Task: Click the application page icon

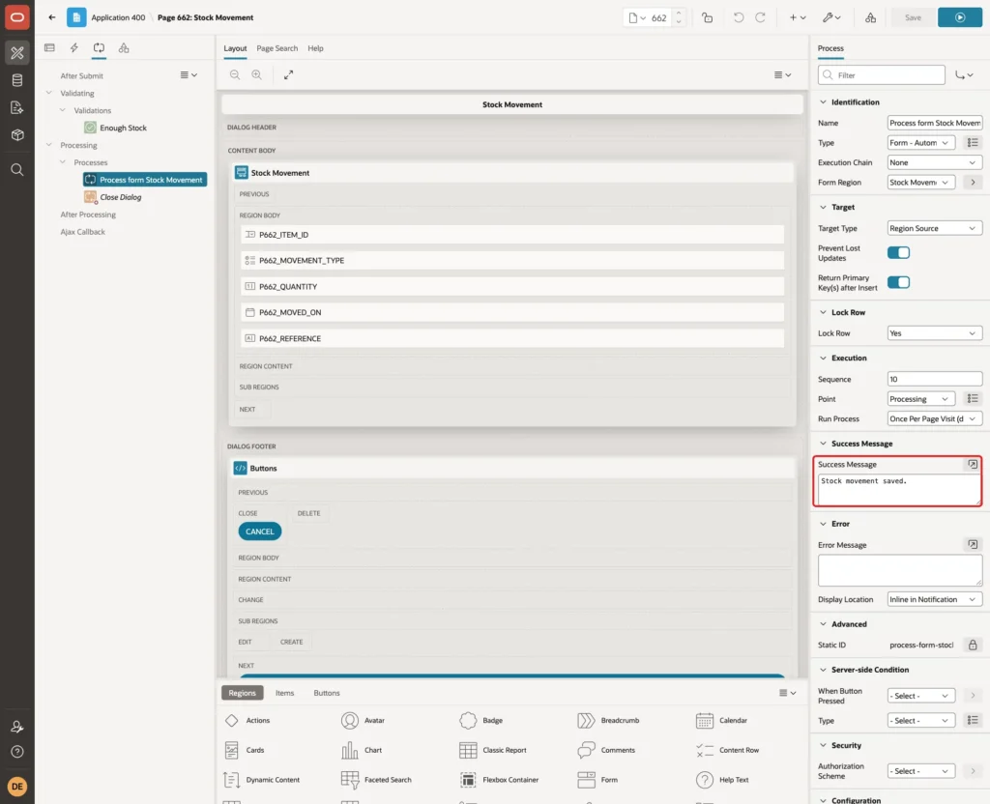Action: point(76,17)
